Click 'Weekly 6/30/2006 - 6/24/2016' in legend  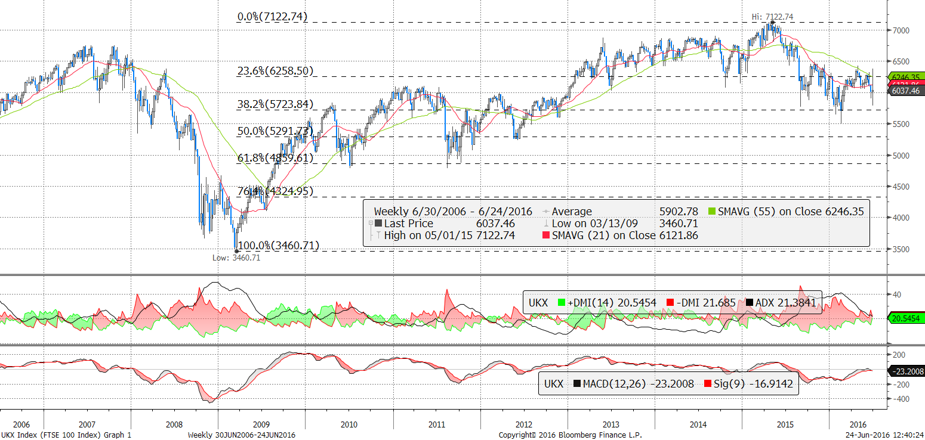coord(453,211)
